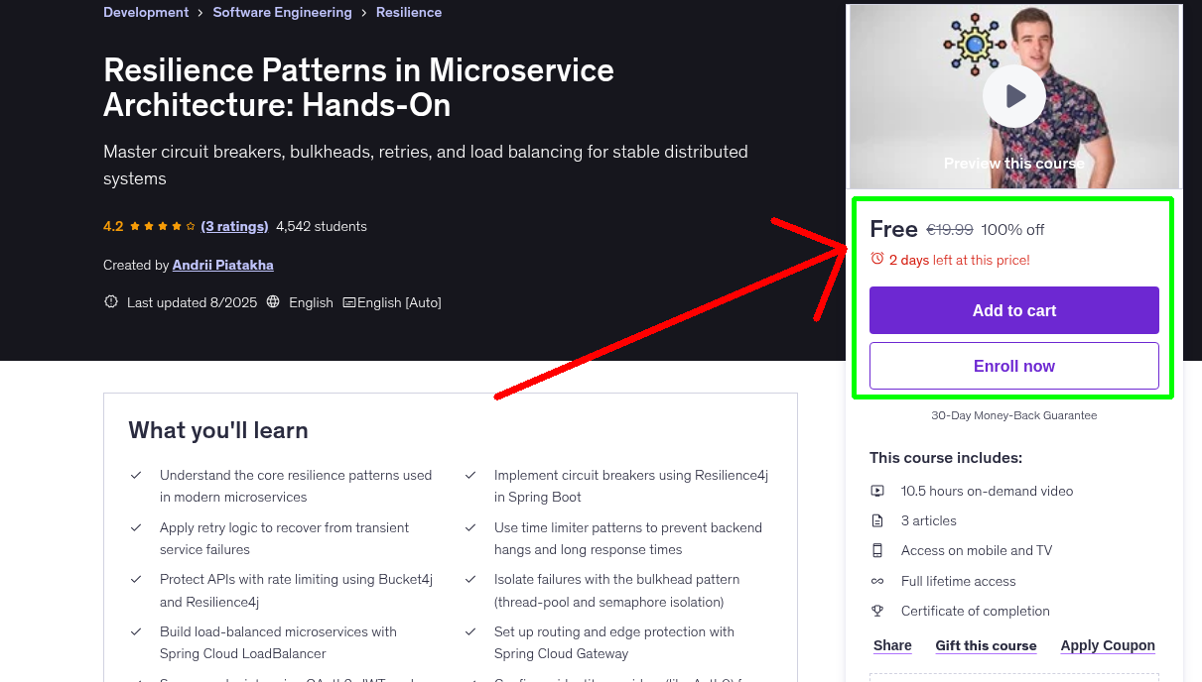Click Add to cart
The image size is (1202, 682).
point(1013,310)
